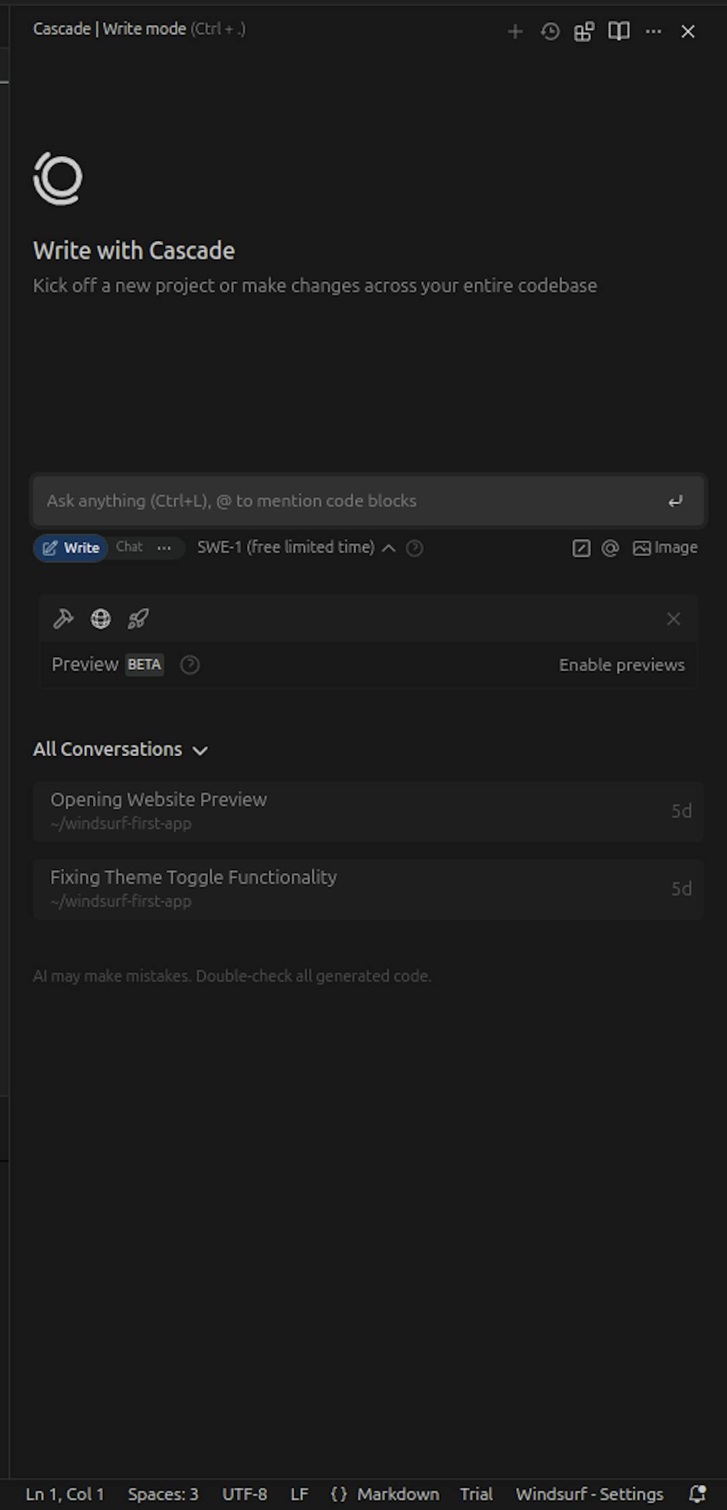This screenshot has height=1510, width=727.
Task: Open the Cascade header's grid-plus icon
Action: coord(584,32)
